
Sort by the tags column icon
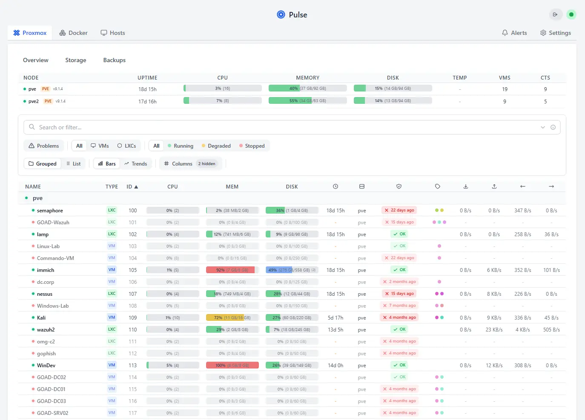438,186
